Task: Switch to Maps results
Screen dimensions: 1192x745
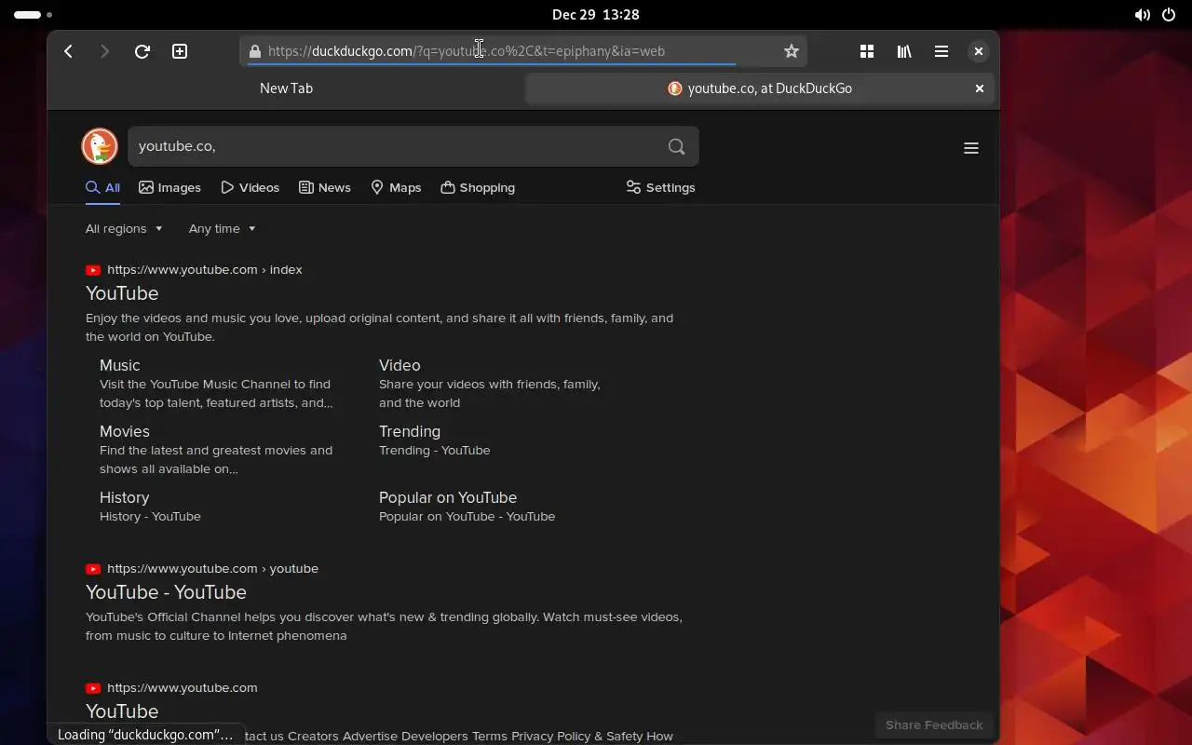Action: tap(396, 187)
